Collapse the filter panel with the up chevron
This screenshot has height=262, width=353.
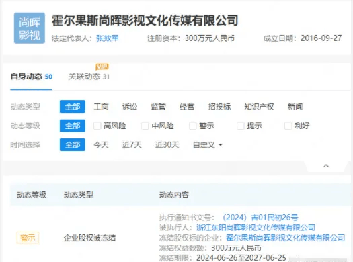click(x=326, y=166)
